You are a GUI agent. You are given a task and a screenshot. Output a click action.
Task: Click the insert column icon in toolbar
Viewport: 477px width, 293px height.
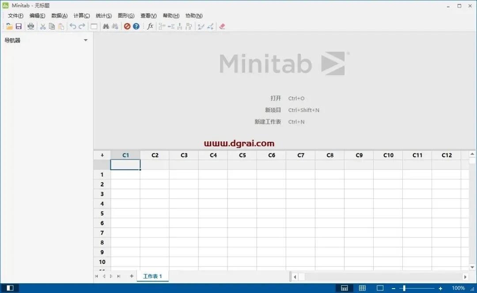[180, 26]
